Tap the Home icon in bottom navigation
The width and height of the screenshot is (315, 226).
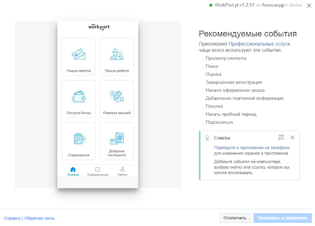point(73,169)
